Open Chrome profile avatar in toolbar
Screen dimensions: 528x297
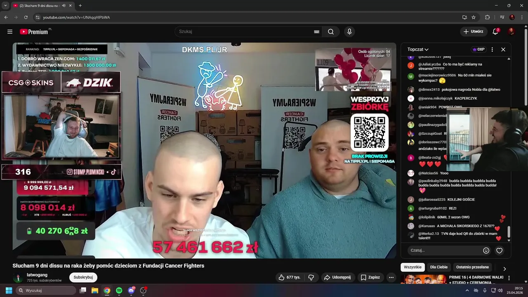[512, 17]
